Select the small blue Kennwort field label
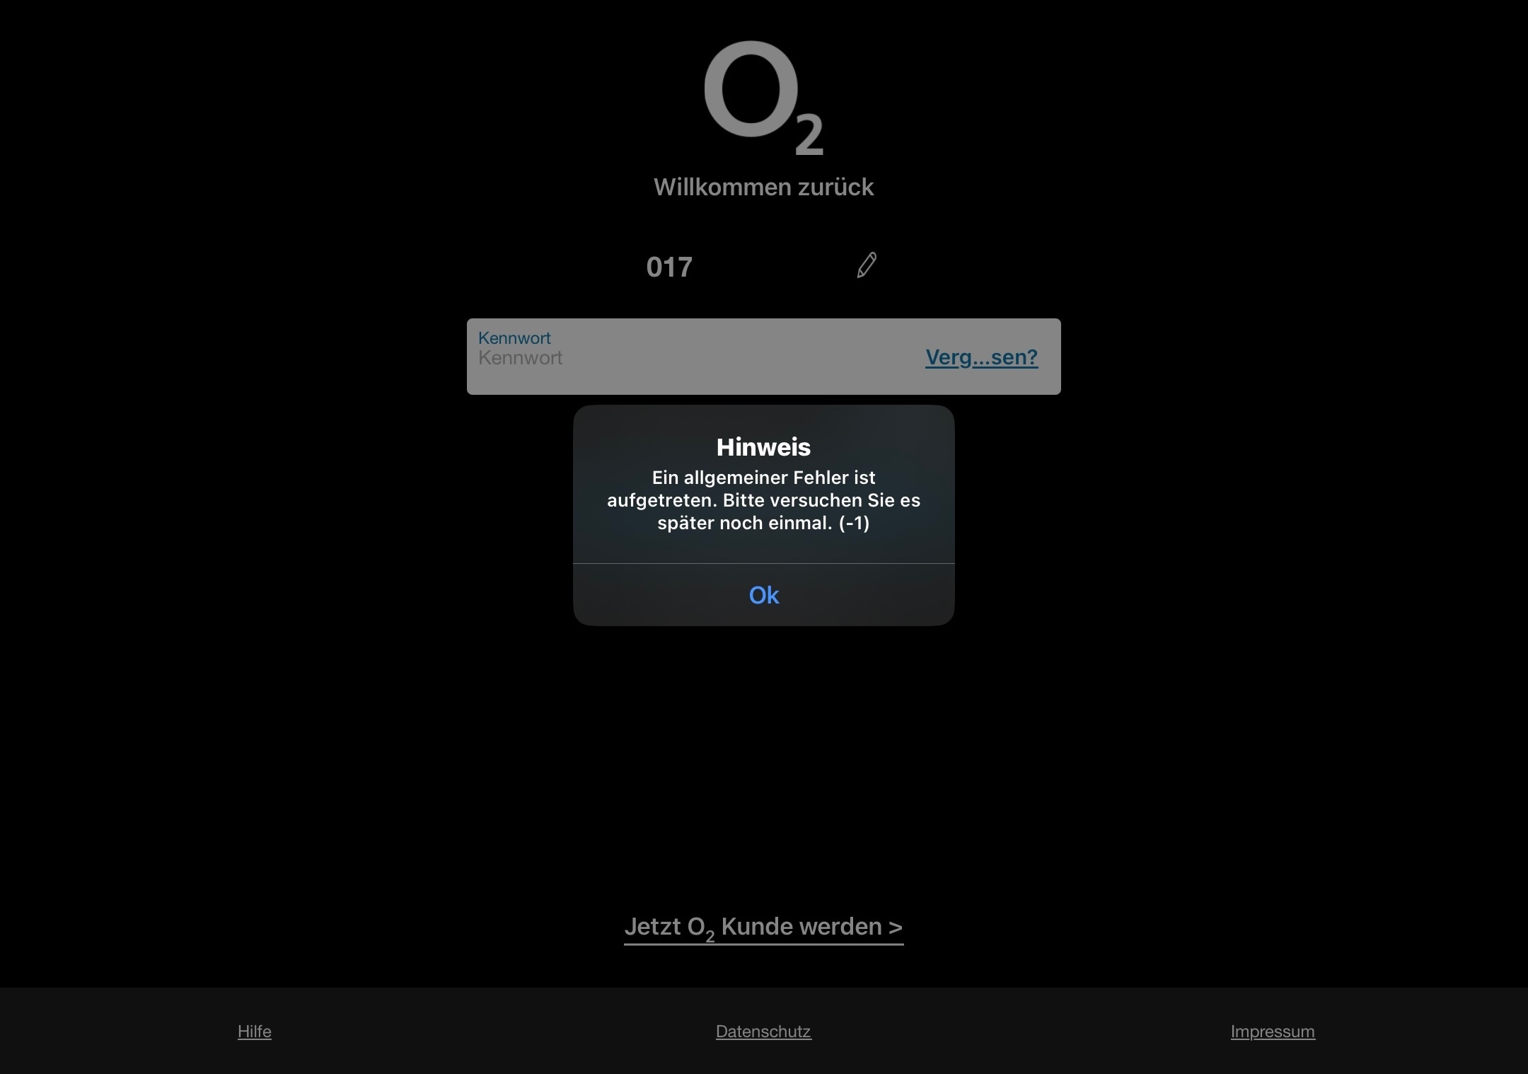 click(514, 338)
